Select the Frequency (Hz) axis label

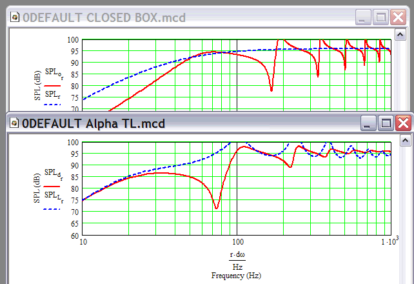click(236, 276)
